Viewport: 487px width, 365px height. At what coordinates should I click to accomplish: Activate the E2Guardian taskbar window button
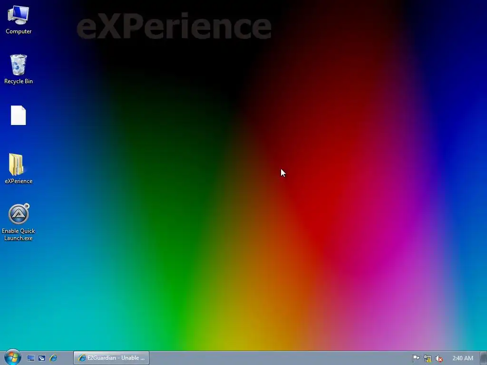111,358
